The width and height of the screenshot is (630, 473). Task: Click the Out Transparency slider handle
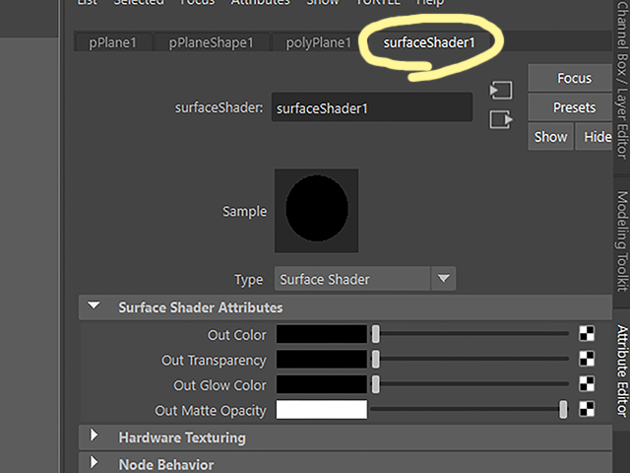[x=375, y=359]
